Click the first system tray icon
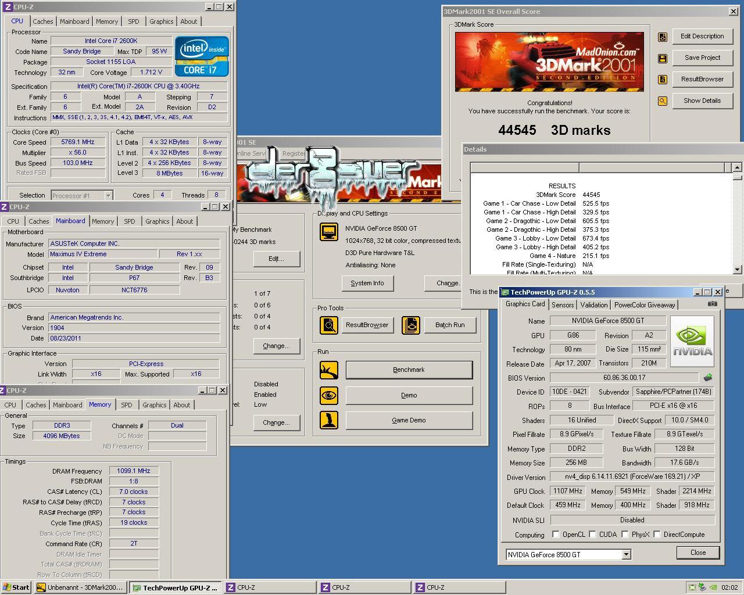Viewport: 744px width, 595px height. pos(692,587)
